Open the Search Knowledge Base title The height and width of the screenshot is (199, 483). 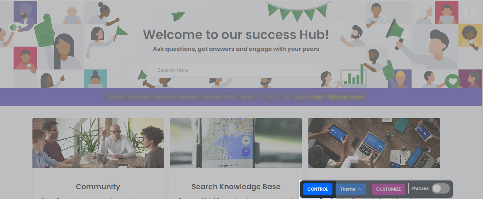236,187
